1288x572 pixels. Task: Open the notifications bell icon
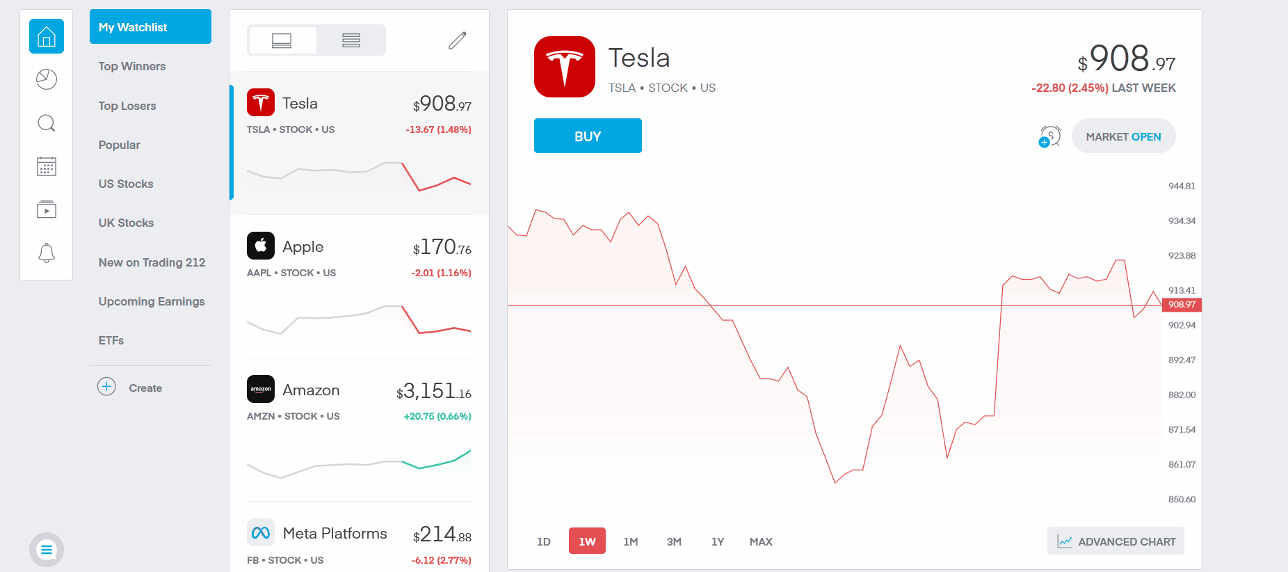[47, 253]
